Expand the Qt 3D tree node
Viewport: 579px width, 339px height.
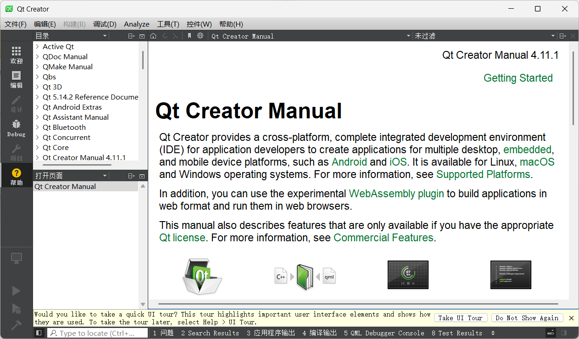tap(37, 87)
